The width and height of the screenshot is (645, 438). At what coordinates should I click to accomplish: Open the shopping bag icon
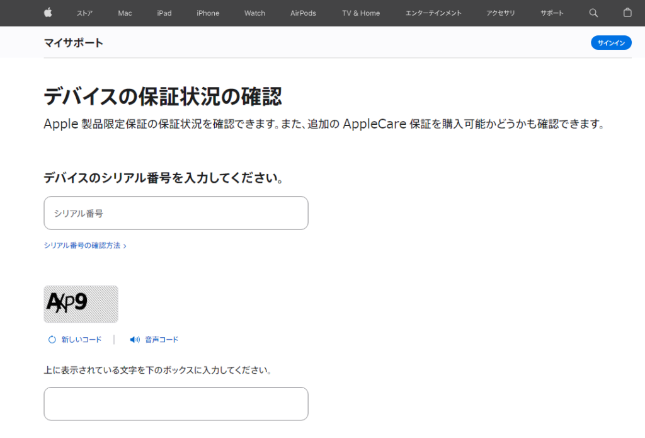[627, 13]
